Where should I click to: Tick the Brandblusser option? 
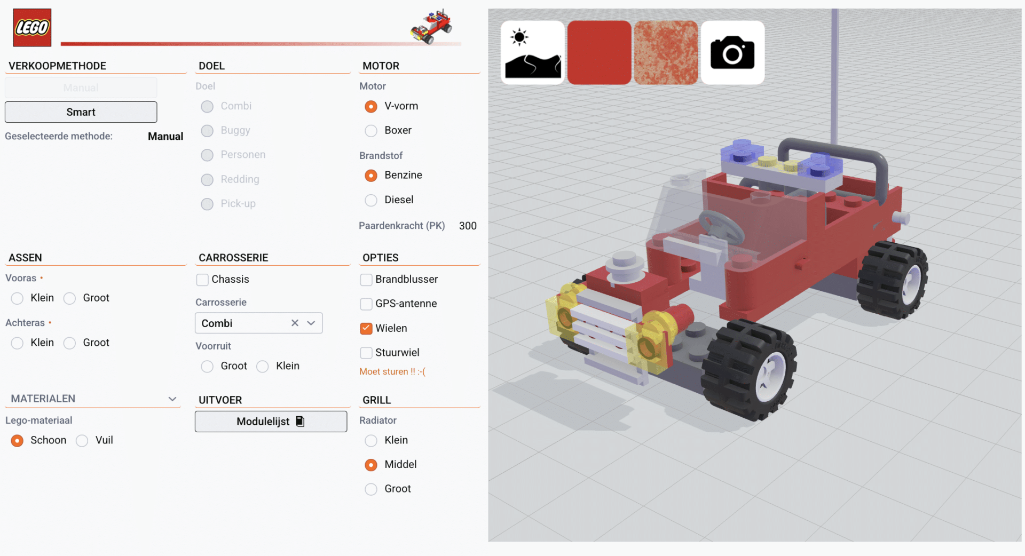(366, 280)
